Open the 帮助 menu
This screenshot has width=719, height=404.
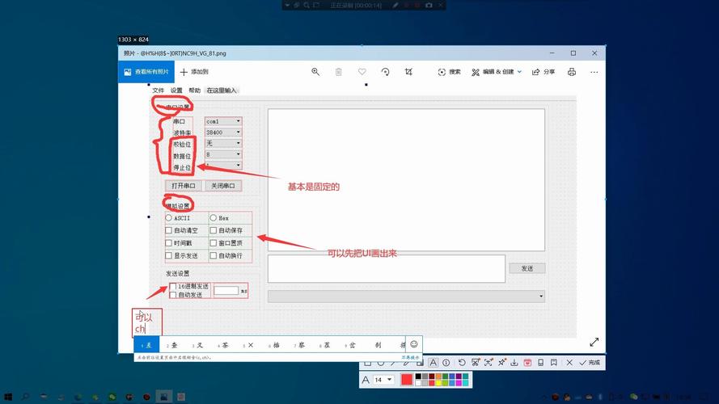[194, 90]
